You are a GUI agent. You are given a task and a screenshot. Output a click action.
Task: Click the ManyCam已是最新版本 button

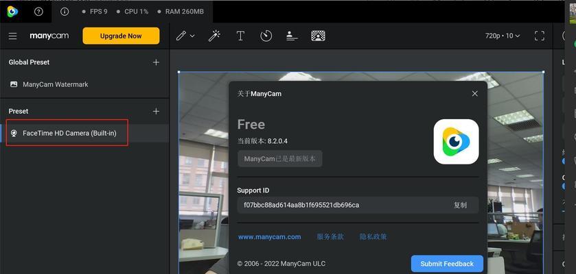(x=280, y=159)
